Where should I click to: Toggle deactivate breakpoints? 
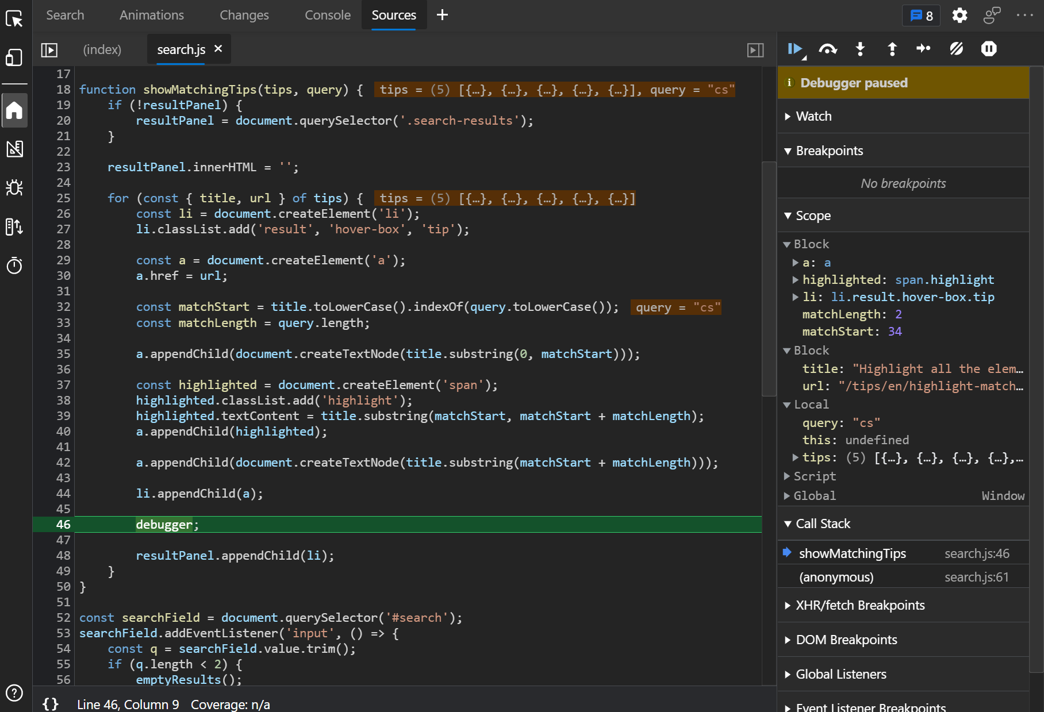956,49
